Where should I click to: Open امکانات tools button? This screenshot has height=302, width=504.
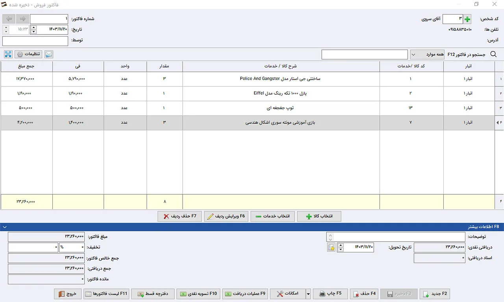[x=288, y=294]
